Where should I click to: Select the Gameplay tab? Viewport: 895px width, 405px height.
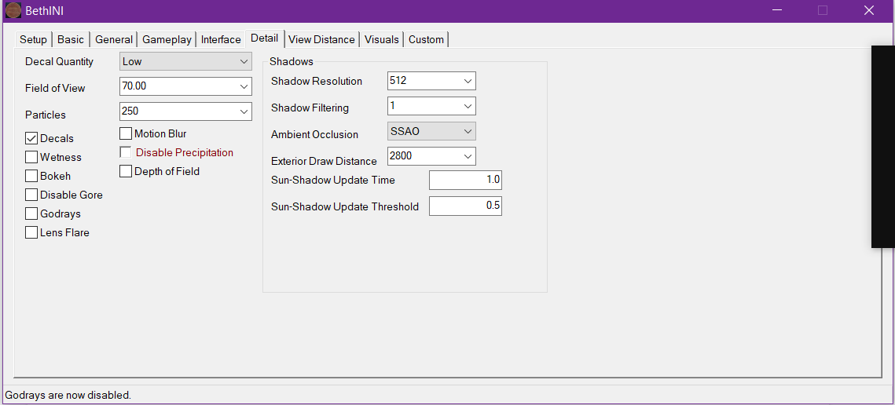[167, 39]
